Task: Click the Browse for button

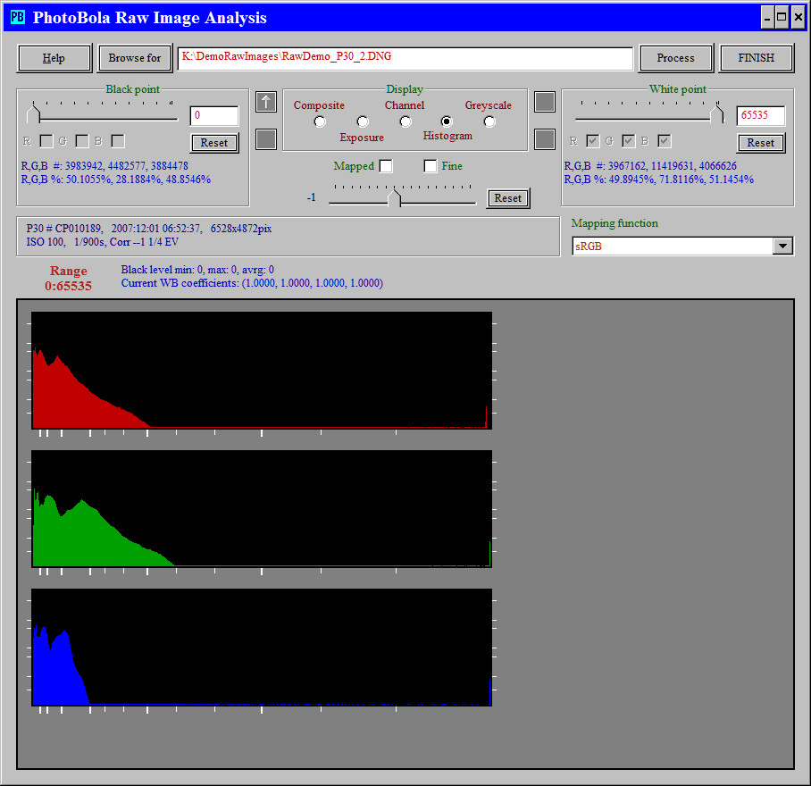Action: point(135,58)
